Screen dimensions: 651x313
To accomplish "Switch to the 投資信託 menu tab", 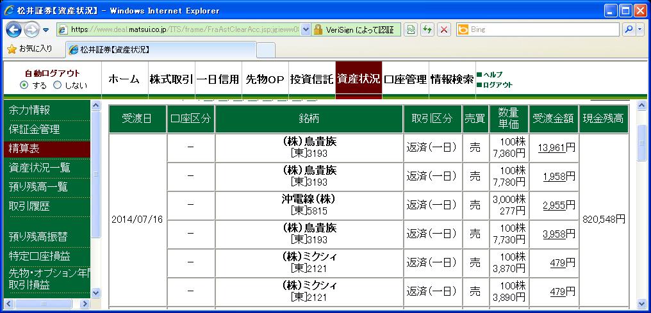I will click(x=311, y=79).
